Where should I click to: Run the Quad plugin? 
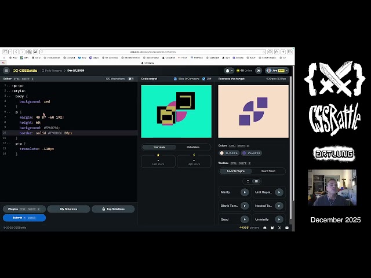pos(245,220)
